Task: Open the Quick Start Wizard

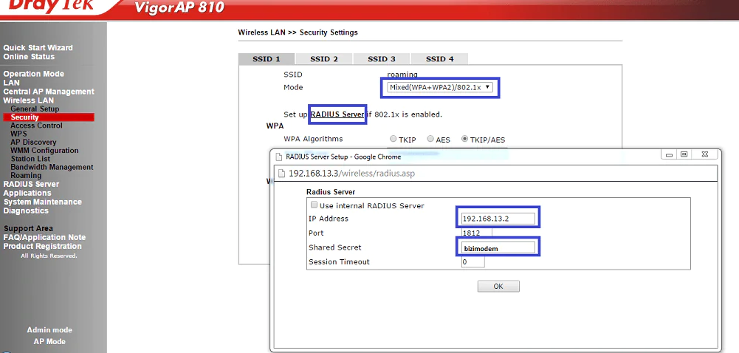Action: pos(38,47)
